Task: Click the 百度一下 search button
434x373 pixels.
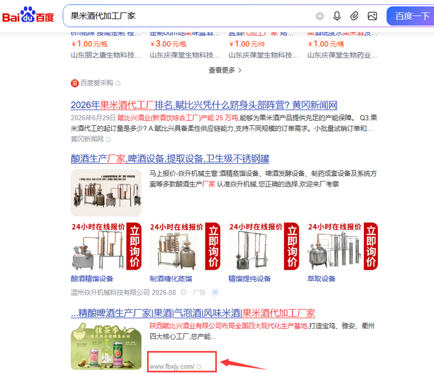Action: click(411, 16)
